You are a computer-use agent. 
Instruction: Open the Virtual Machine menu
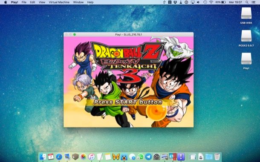(59, 2)
